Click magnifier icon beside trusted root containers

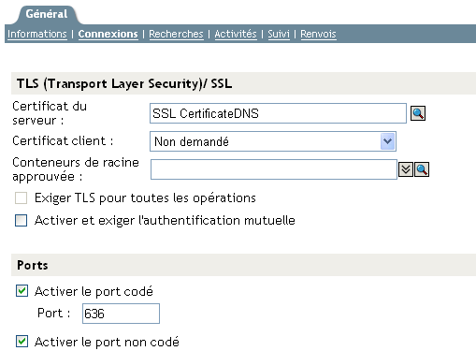[x=422, y=169]
